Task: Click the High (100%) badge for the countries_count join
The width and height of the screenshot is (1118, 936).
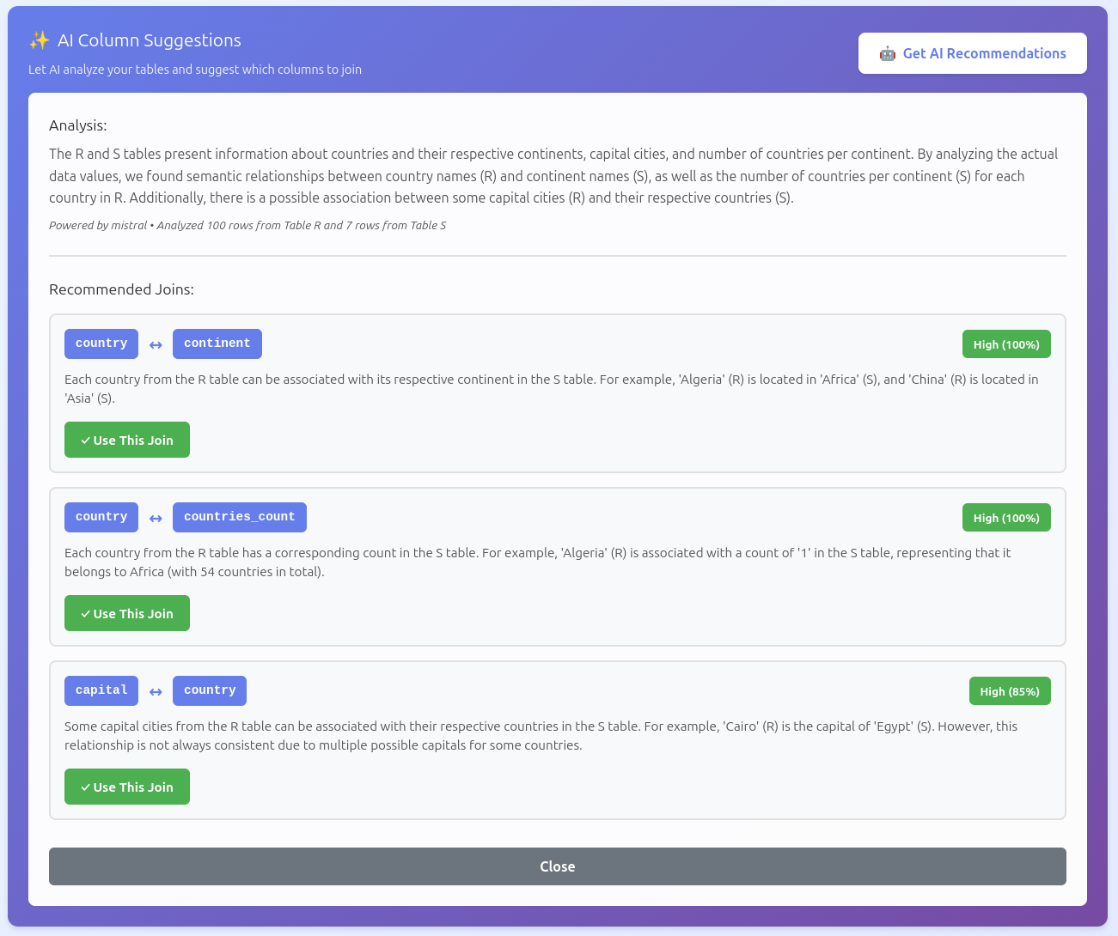Action: point(1005,518)
